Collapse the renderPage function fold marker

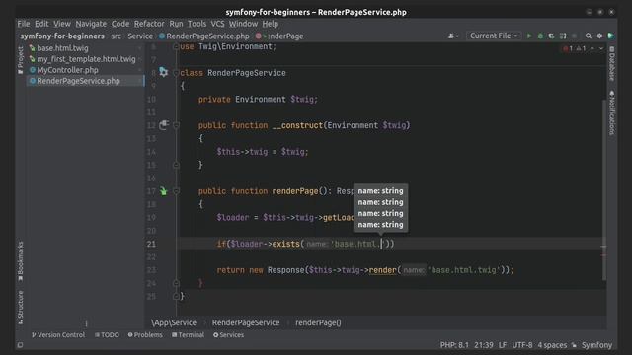176,191
